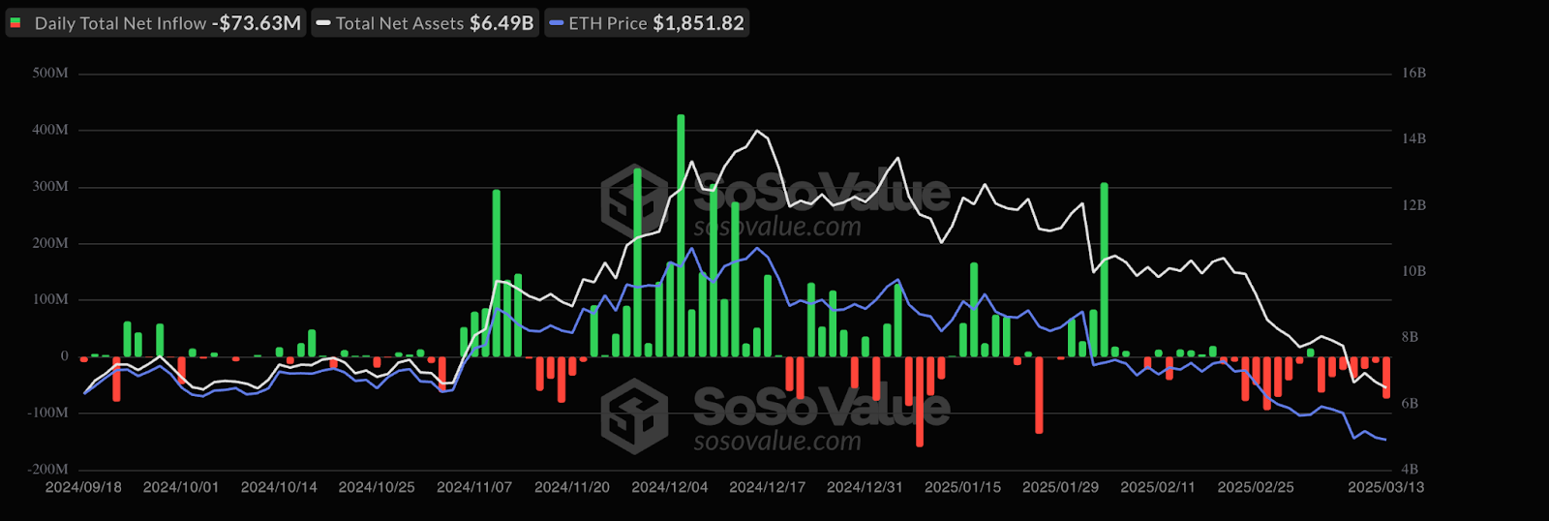Click the blue marker beside ETH Price

point(556,23)
